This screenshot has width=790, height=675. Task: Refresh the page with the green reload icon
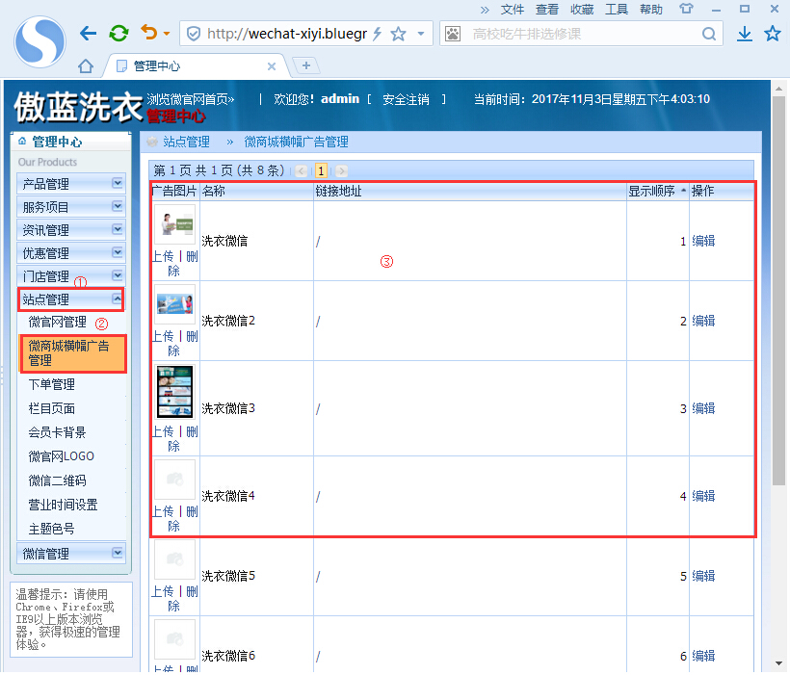118,32
